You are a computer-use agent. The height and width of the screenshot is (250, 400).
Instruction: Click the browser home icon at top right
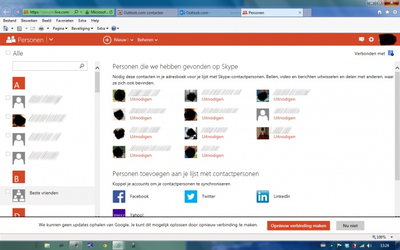click(x=379, y=12)
